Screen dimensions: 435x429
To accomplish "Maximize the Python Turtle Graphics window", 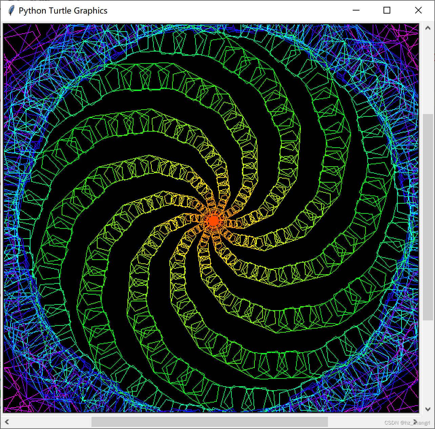I will pos(387,11).
